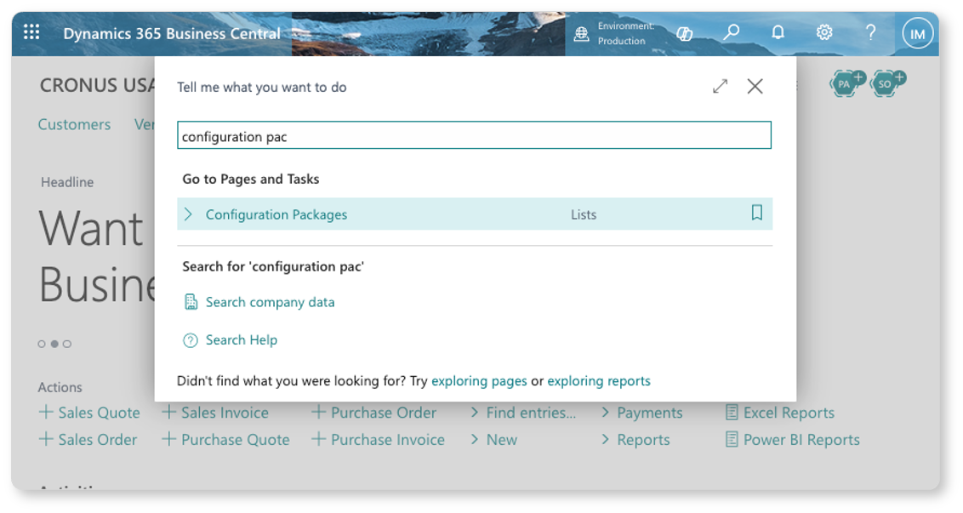
Task: Expand the Find entries menu
Action: tap(474, 413)
